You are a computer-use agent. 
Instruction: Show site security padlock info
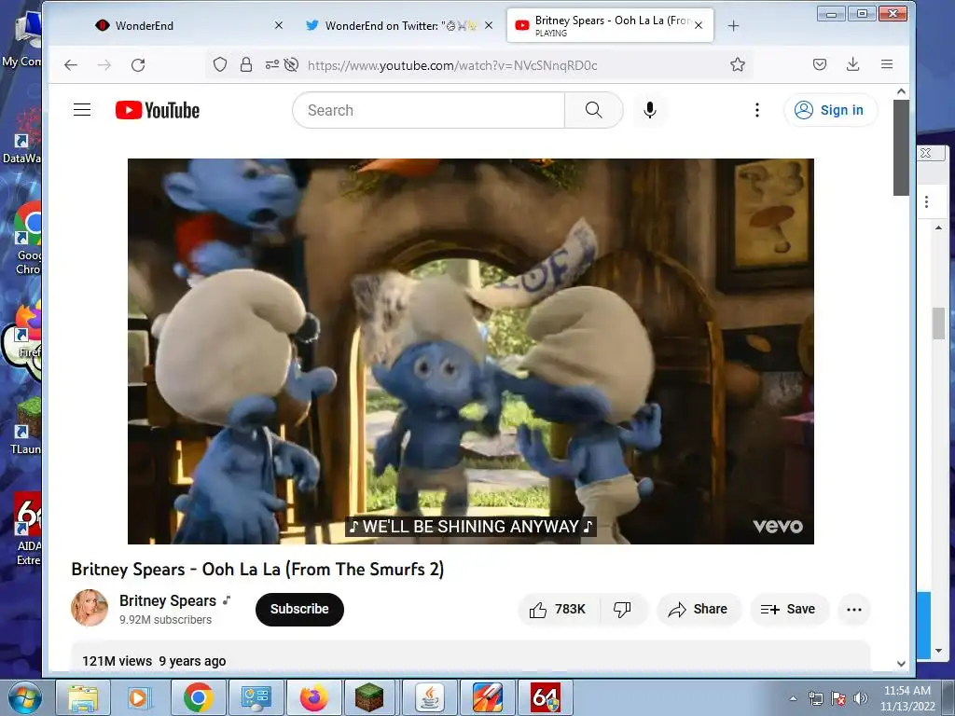[246, 64]
